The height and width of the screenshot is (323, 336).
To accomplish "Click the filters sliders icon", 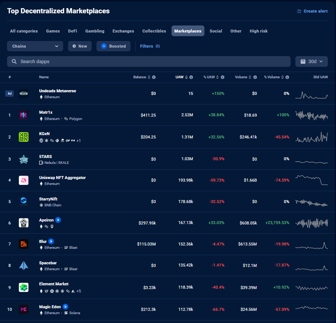I will click(x=158, y=46).
